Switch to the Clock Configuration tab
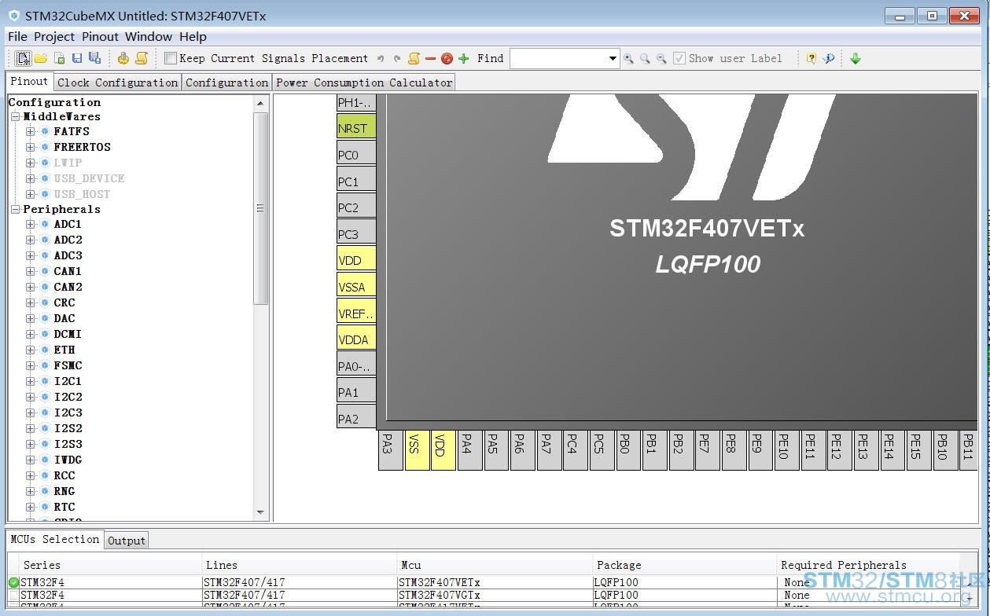The height and width of the screenshot is (616, 990). (x=118, y=82)
